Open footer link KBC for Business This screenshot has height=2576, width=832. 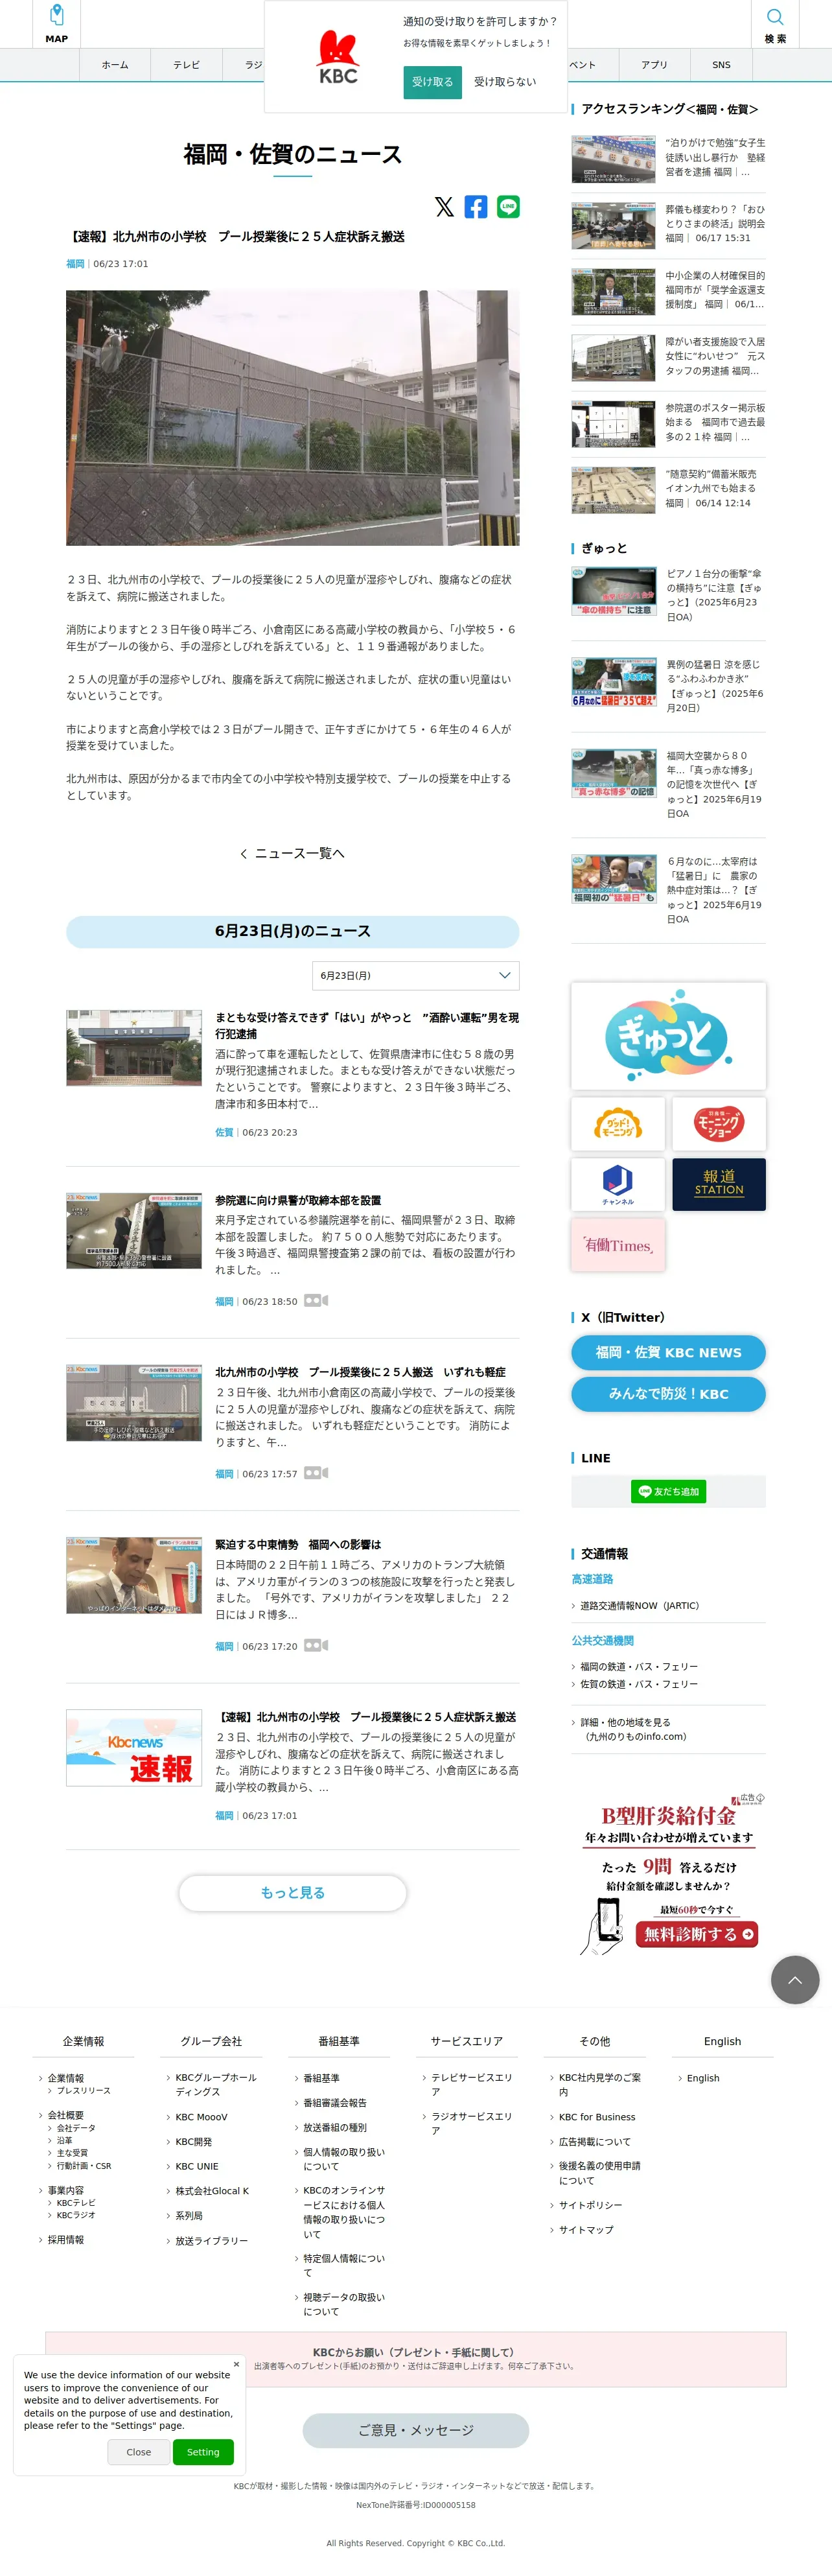click(597, 2117)
